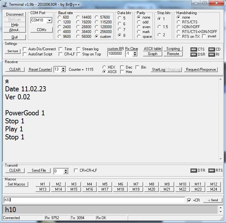Decrease the Rx Clear spinner value
Screen dimensions: 226x223
[135, 55]
